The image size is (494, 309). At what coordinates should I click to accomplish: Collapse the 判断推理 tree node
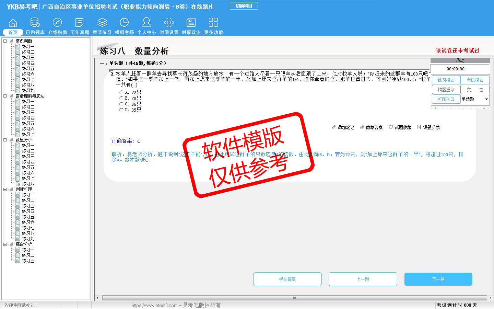click(5, 189)
